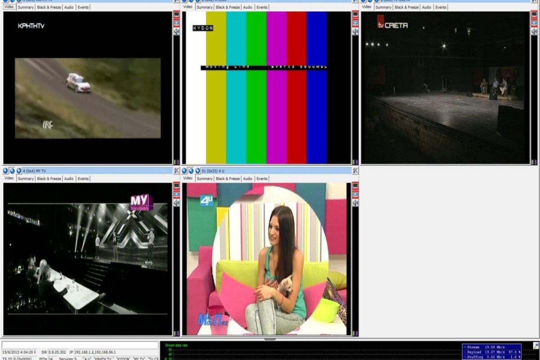The image size is (540, 360).
Task: Click the speaker icon beside the TV CRETA video
Action: 535,31
